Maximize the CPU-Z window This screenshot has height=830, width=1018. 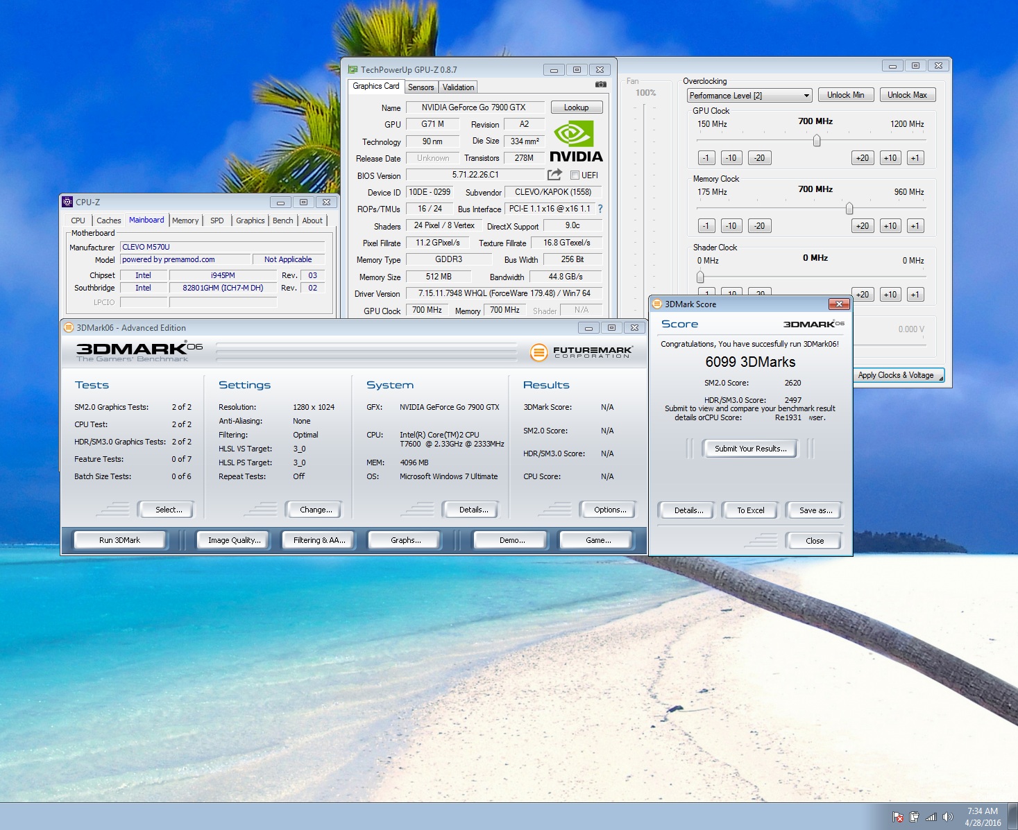coord(303,202)
